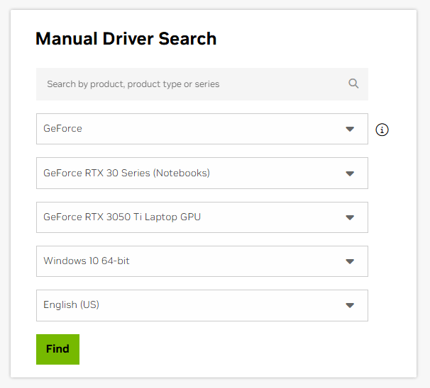Click the "Windows 10 64-bit" label text
This screenshot has height=388, width=430.
tap(87, 261)
